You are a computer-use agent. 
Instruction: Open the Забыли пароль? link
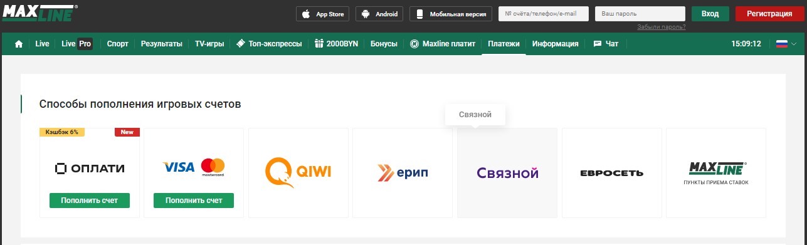pyautogui.click(x=661, y=27)
